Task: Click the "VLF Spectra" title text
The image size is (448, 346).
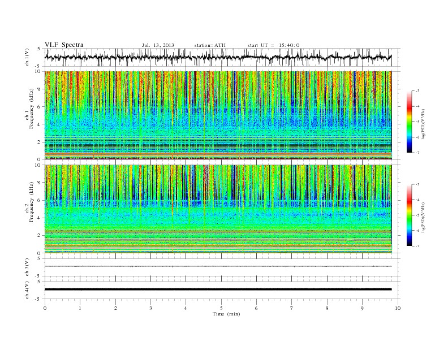Action: [64, 45]
